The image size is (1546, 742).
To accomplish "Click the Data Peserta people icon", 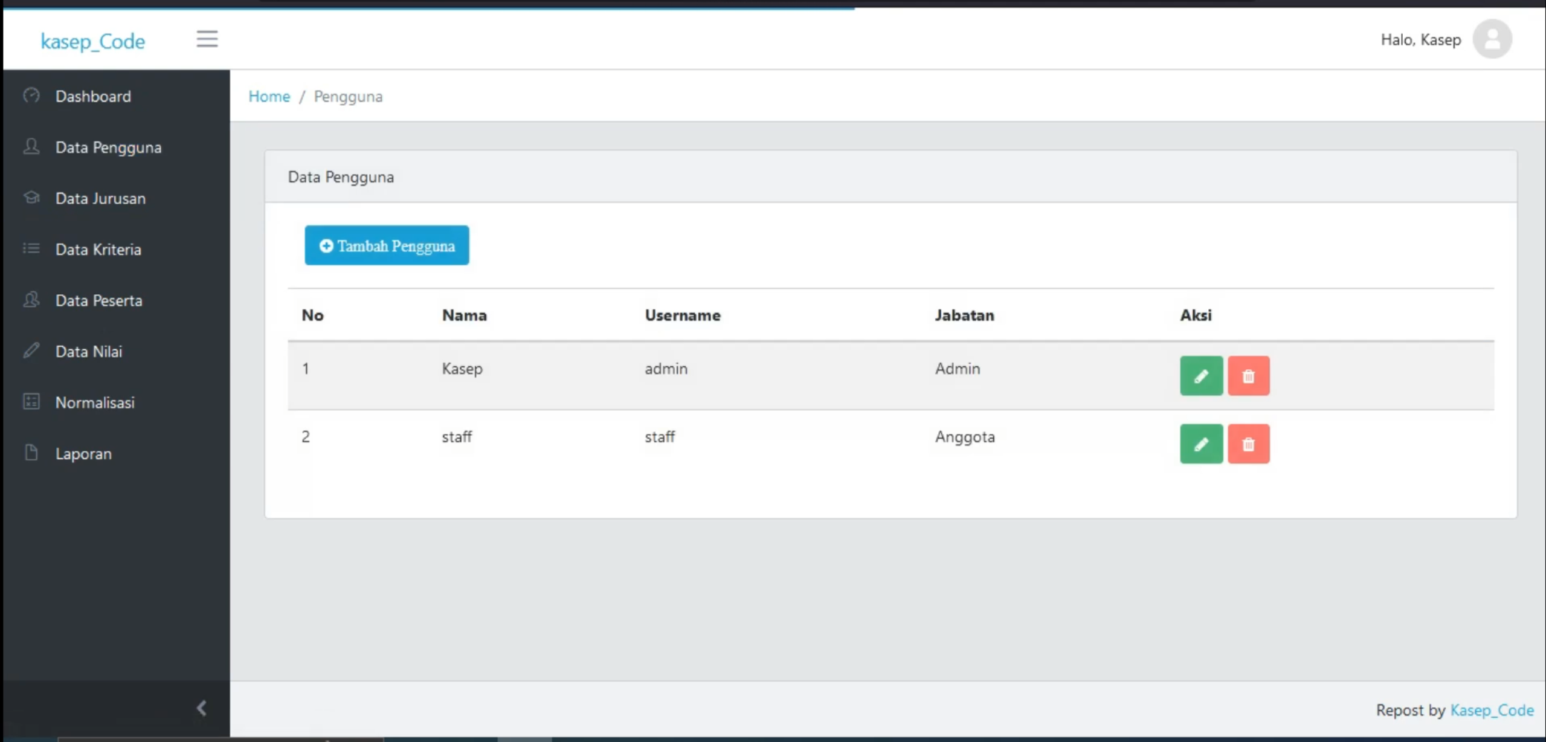I will (31, 300).
